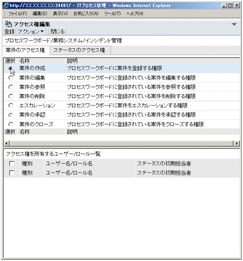This screenshot has width=243, height=261.
Task: Click the 案件の作成 name text
Action: 32,68
